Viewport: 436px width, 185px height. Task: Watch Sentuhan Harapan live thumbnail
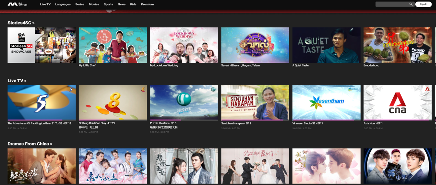click(x=255, y=103)
